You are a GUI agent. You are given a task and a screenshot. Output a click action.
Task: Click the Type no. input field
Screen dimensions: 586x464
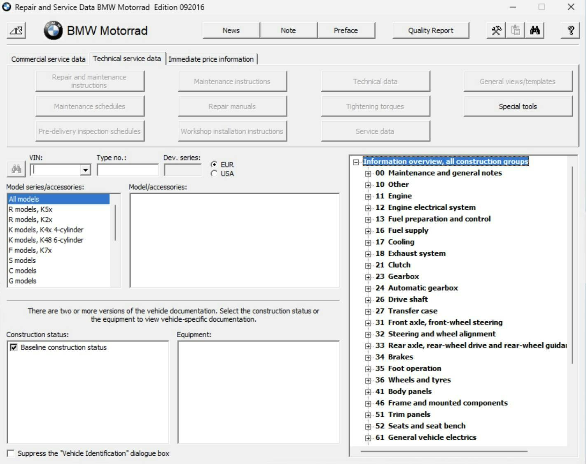point(128,169)
